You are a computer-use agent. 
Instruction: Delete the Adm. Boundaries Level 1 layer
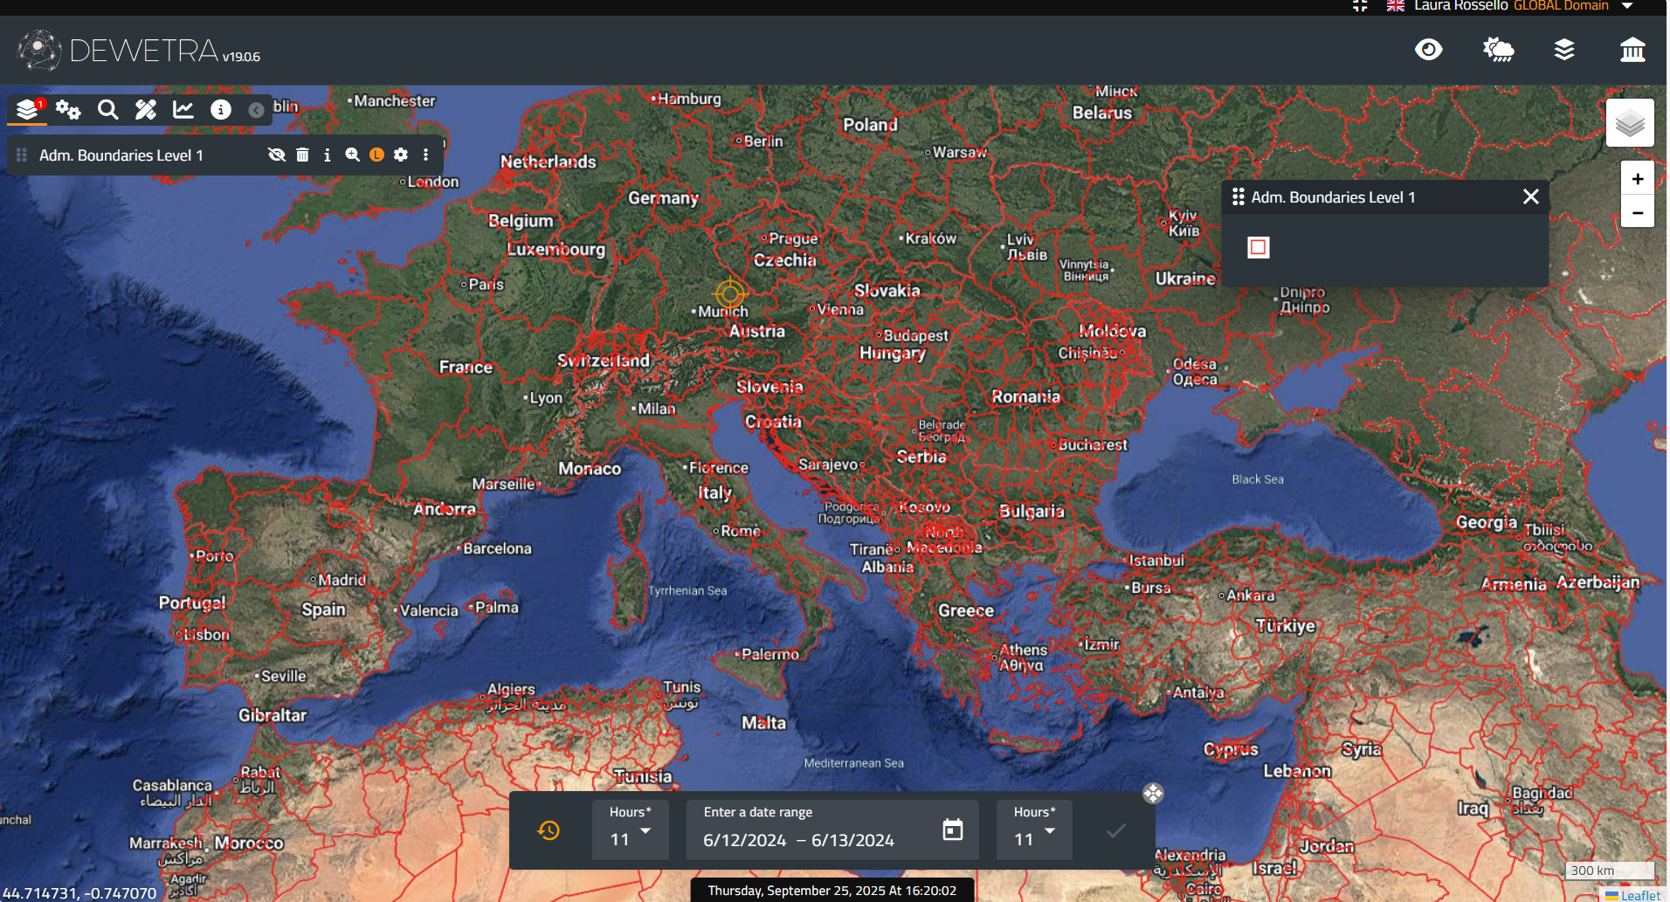[x=302, y=155]
